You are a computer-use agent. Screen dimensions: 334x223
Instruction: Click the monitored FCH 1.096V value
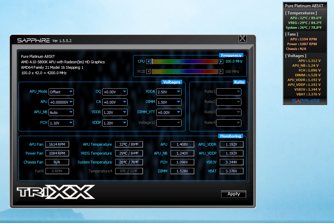point(182,162)
